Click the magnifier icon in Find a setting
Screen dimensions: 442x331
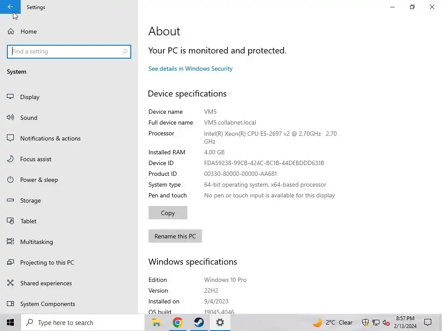click(125, 52)
